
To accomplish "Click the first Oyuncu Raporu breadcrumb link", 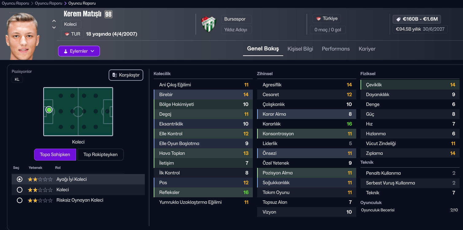I will (15, 3).
